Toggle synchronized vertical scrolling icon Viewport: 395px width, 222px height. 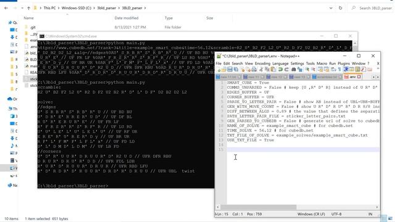pyautogui.click(x=320, y=70)
